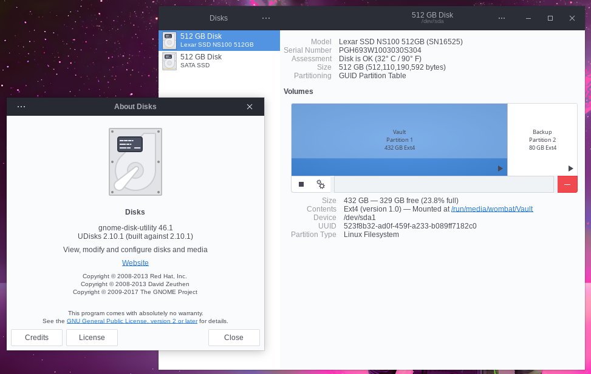
Task: Delete selected partition with red minus button
Action: click(x=567, y=184)
